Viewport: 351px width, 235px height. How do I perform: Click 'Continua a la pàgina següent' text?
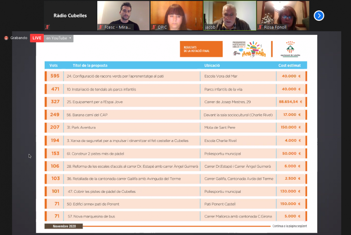coord(289,226)
